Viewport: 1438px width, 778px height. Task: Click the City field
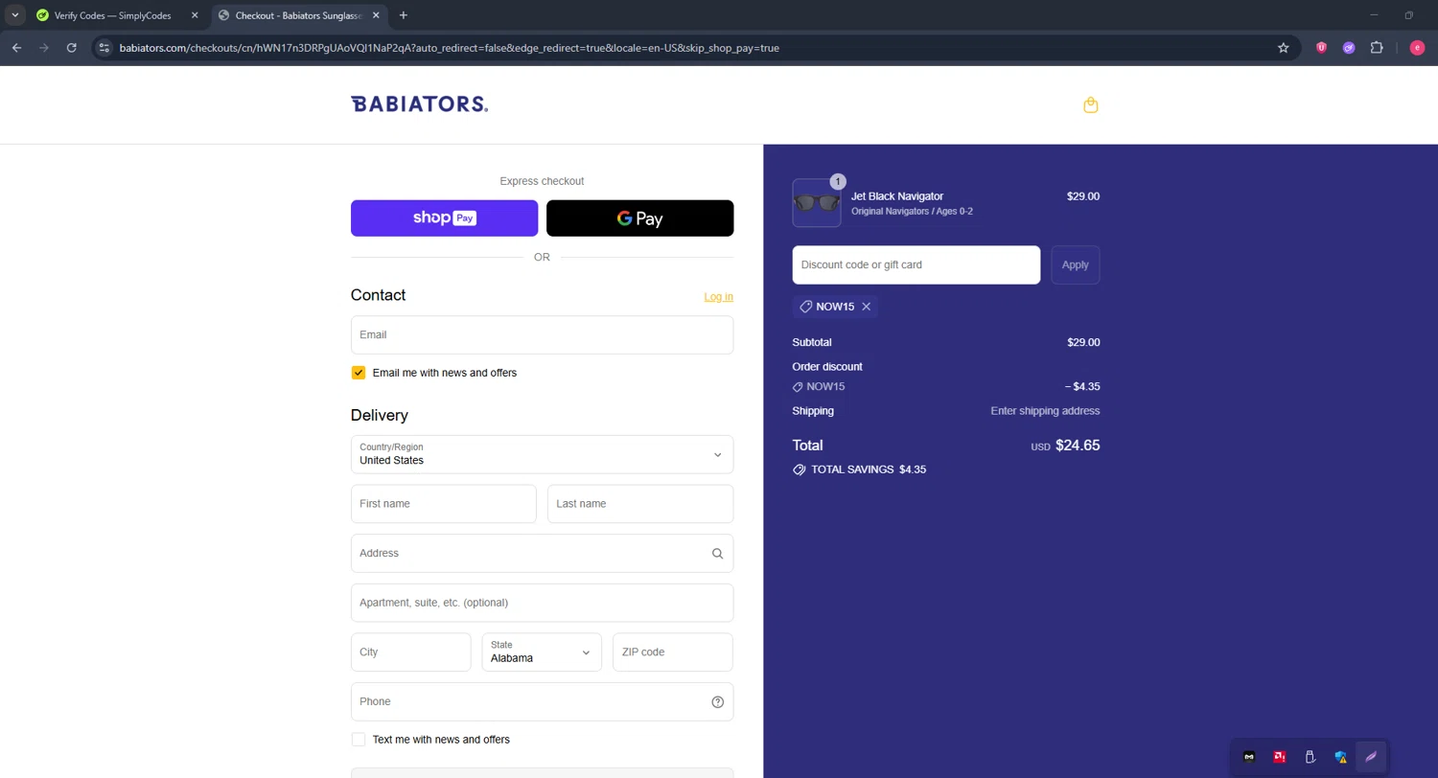point(410,652)
